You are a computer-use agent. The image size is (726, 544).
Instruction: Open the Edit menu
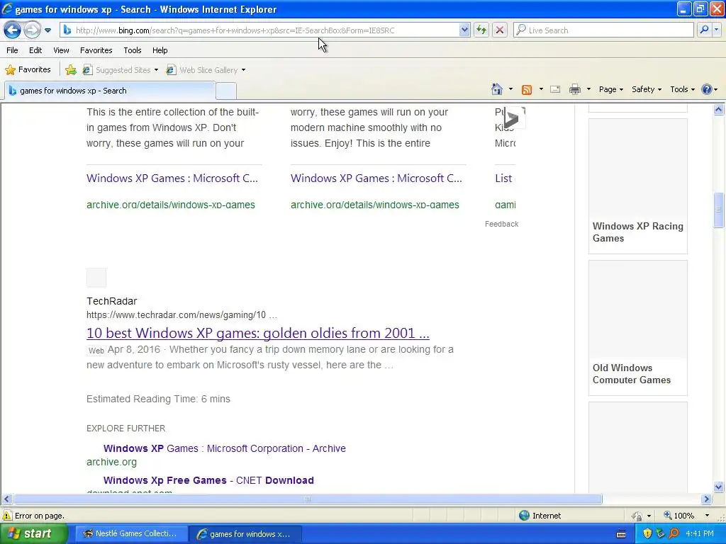point(35,50)
